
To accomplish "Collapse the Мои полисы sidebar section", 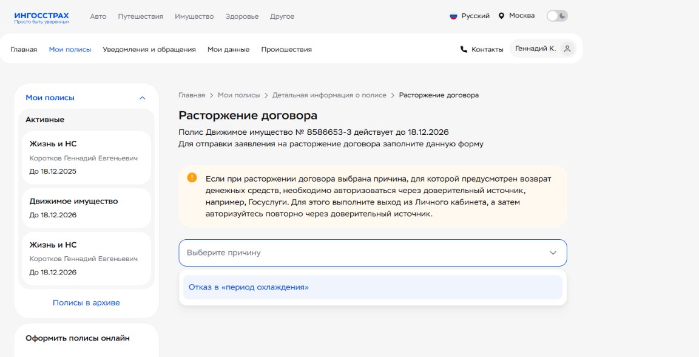I will click(x=143, y=98).
